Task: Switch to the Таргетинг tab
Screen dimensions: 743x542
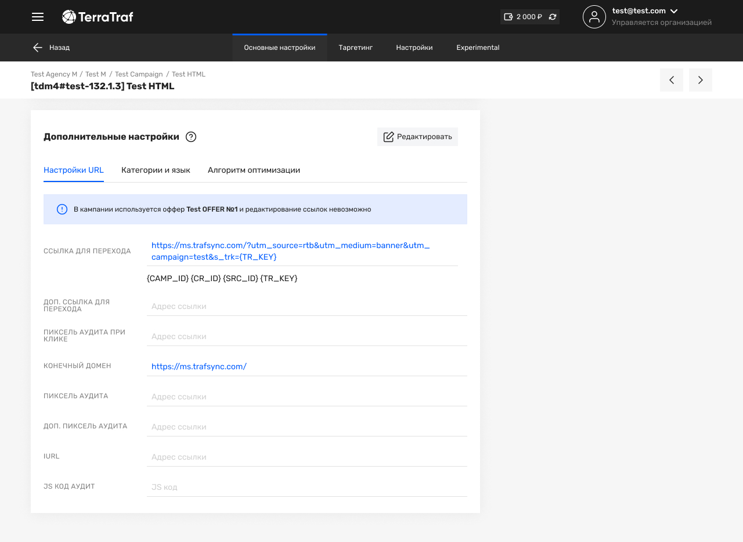Action: click(x=355, y=48)
